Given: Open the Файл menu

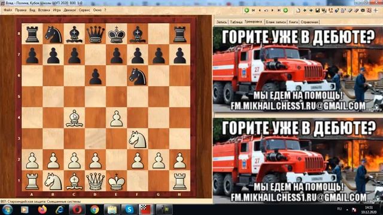Looking at the screenshot, I should (8, 10).
